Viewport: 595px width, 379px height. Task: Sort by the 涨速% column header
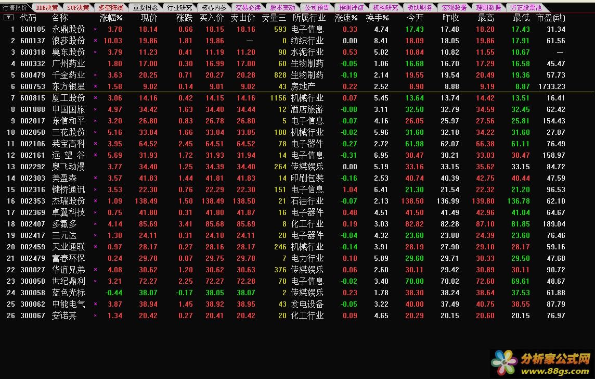click(346, 18)
